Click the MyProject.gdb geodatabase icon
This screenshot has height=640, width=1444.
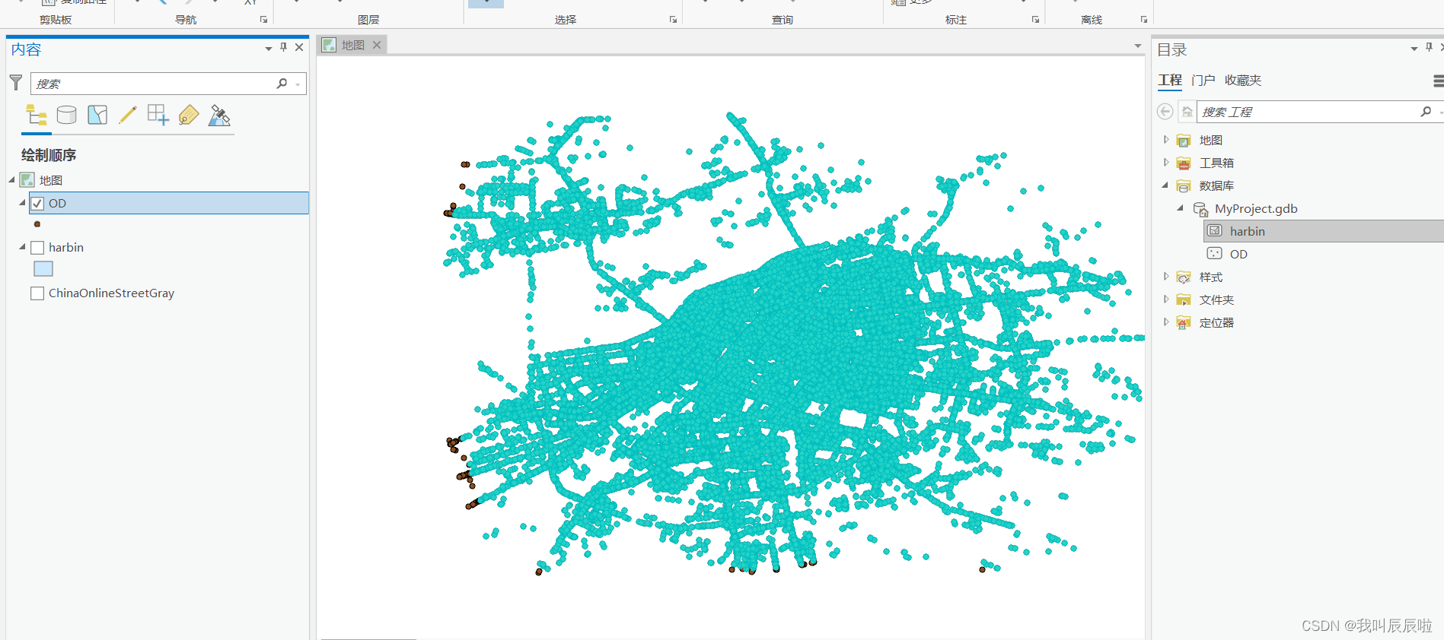click(x=1200, y=209)
